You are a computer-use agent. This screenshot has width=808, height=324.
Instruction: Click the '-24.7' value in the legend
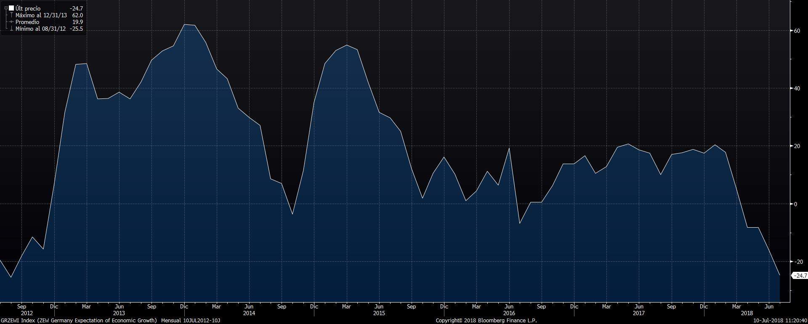76,8
